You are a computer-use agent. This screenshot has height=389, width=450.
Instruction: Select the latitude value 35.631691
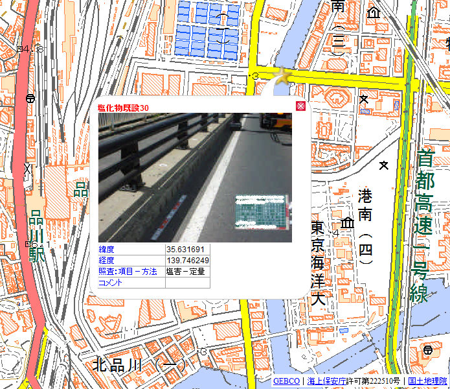pyautogui.click(x=185, y=250)
